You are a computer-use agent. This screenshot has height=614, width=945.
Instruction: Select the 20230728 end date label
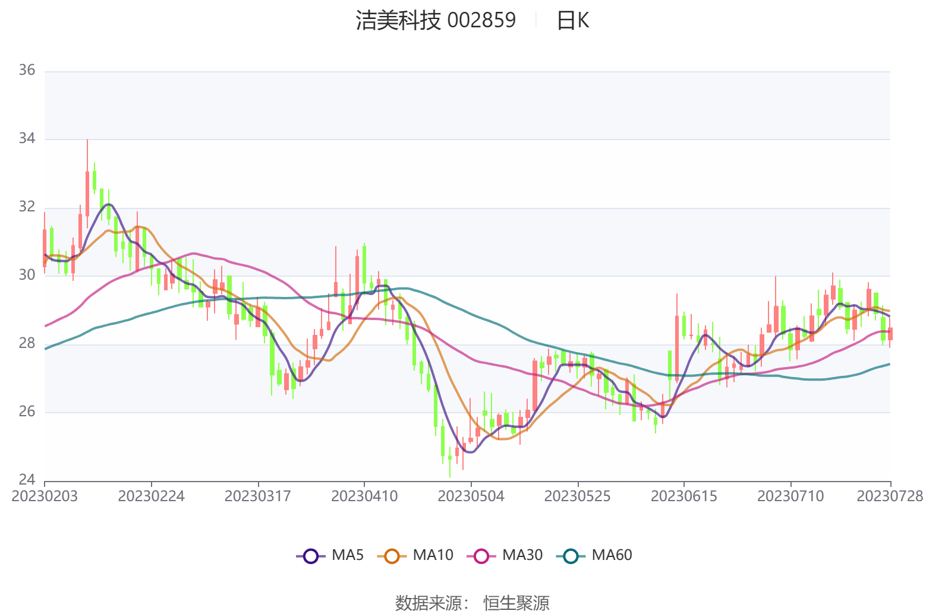tap(889, 496)
